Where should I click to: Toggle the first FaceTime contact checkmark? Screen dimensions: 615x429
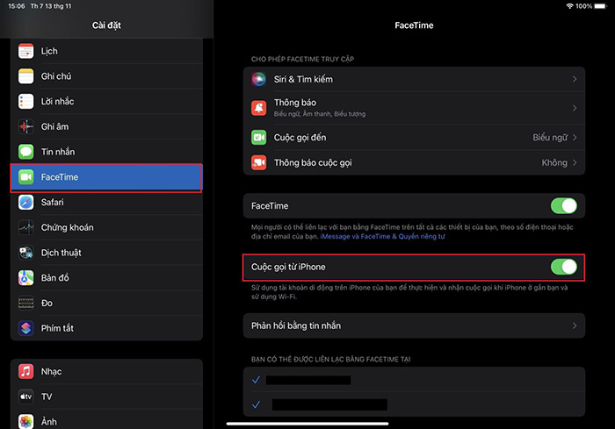pyautogui.click(x=256, y=380)
